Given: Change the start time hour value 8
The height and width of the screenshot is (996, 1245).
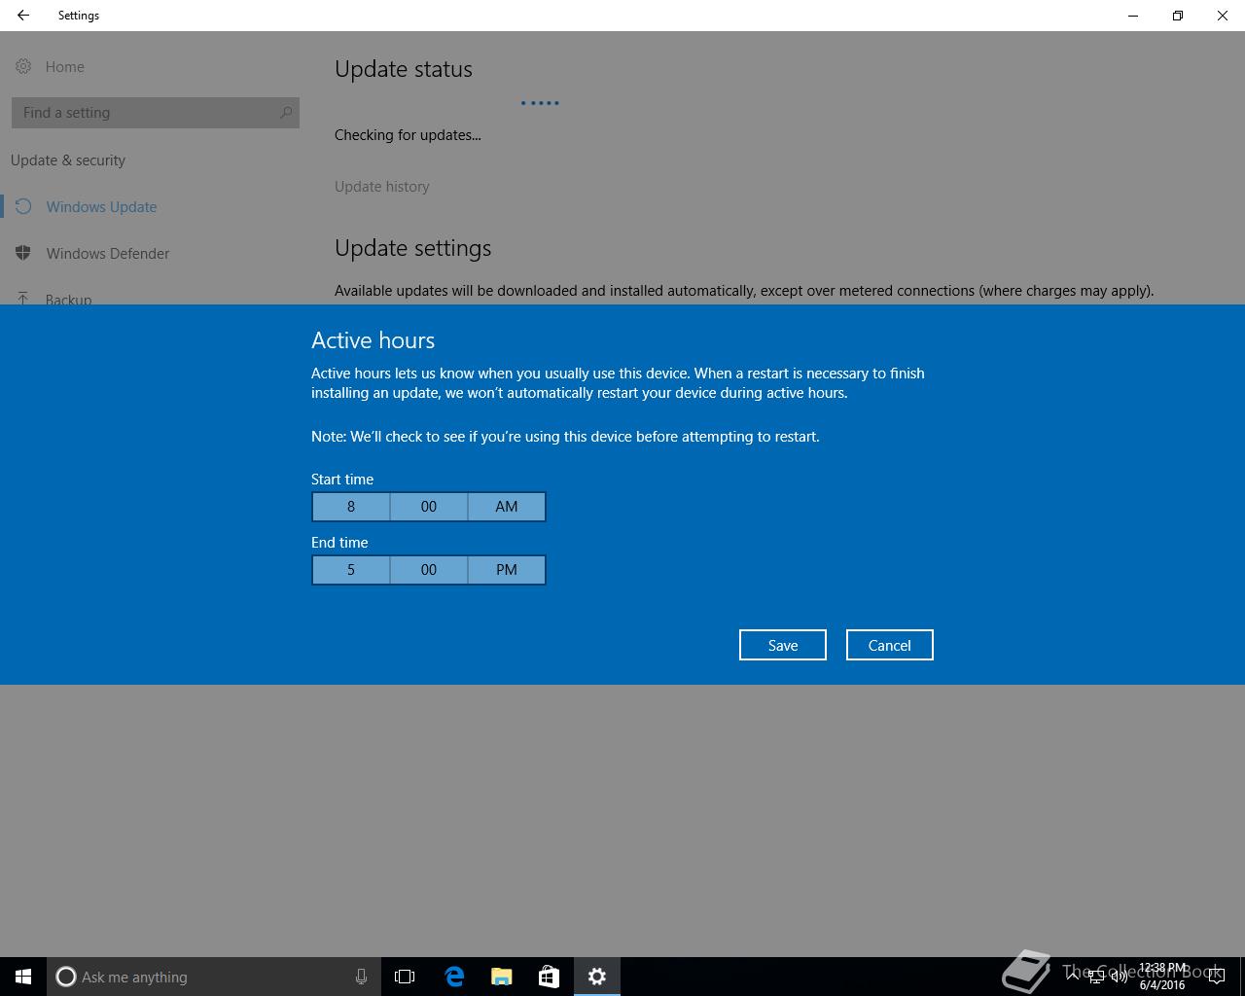Looking at the screenshot, I should pos(351,507).
